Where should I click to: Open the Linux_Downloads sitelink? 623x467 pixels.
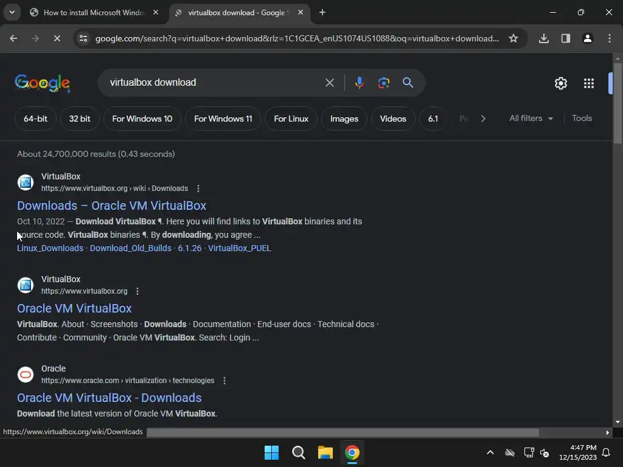[x=50, y=248]
